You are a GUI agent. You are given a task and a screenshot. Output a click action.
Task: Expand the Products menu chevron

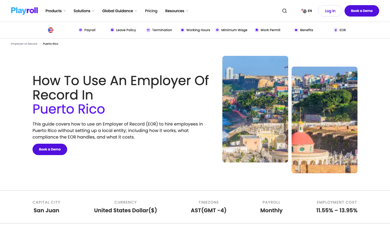click(64, 11)
